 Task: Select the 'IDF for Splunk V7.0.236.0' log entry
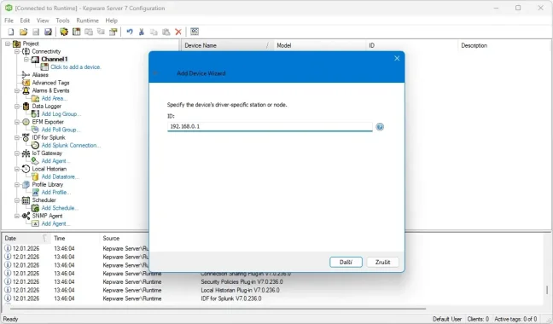(x=231, y=298)
